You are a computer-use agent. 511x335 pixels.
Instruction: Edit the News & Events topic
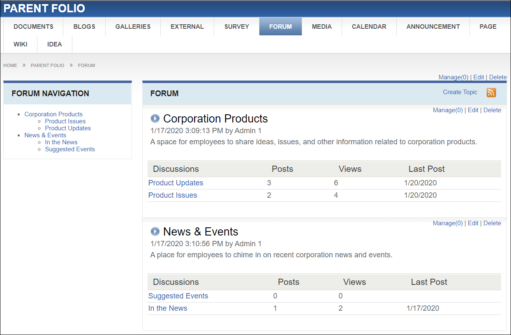473,223
